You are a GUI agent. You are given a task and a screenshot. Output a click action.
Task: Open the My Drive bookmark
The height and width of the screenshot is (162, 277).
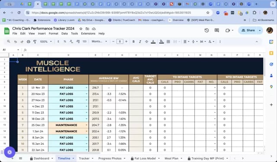pos(91,20)
